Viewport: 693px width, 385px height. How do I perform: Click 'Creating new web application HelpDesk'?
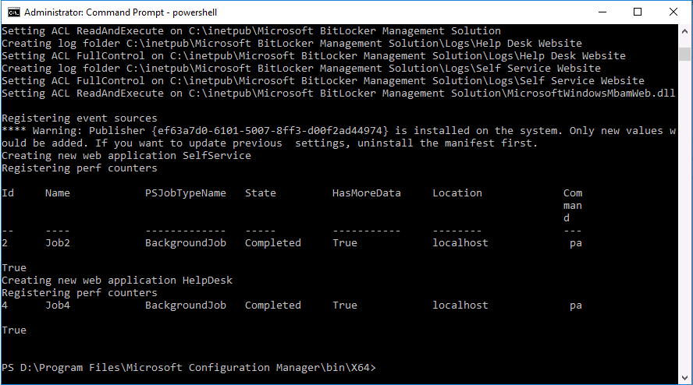[x=117, y=281]
